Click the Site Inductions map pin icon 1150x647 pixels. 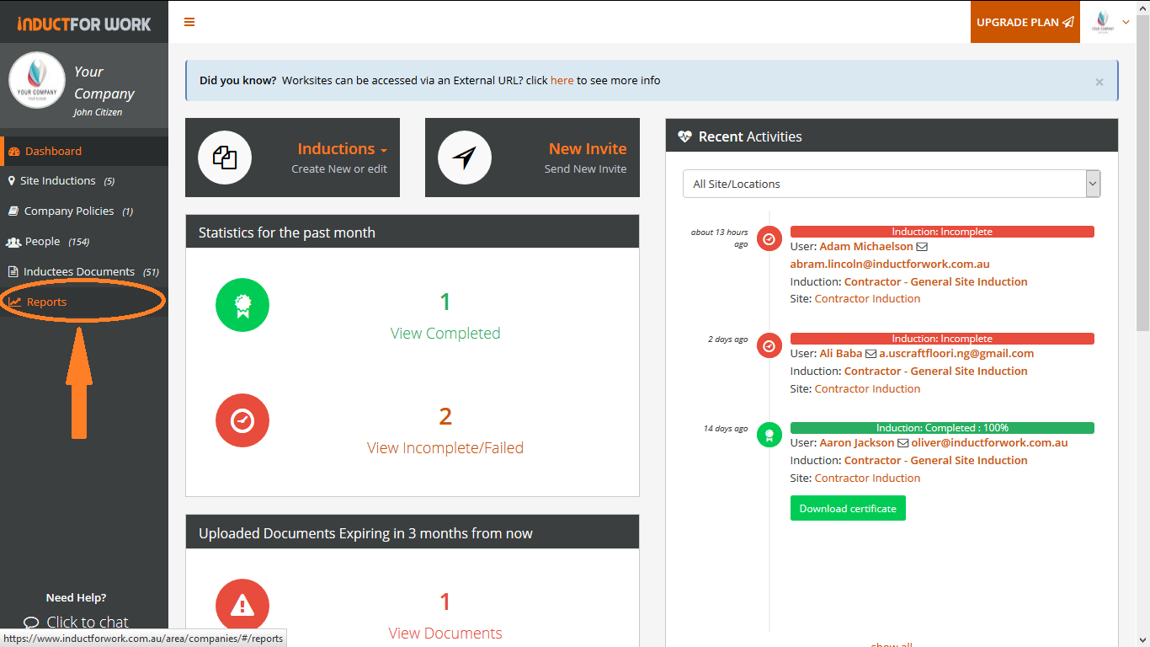point(12,181)
